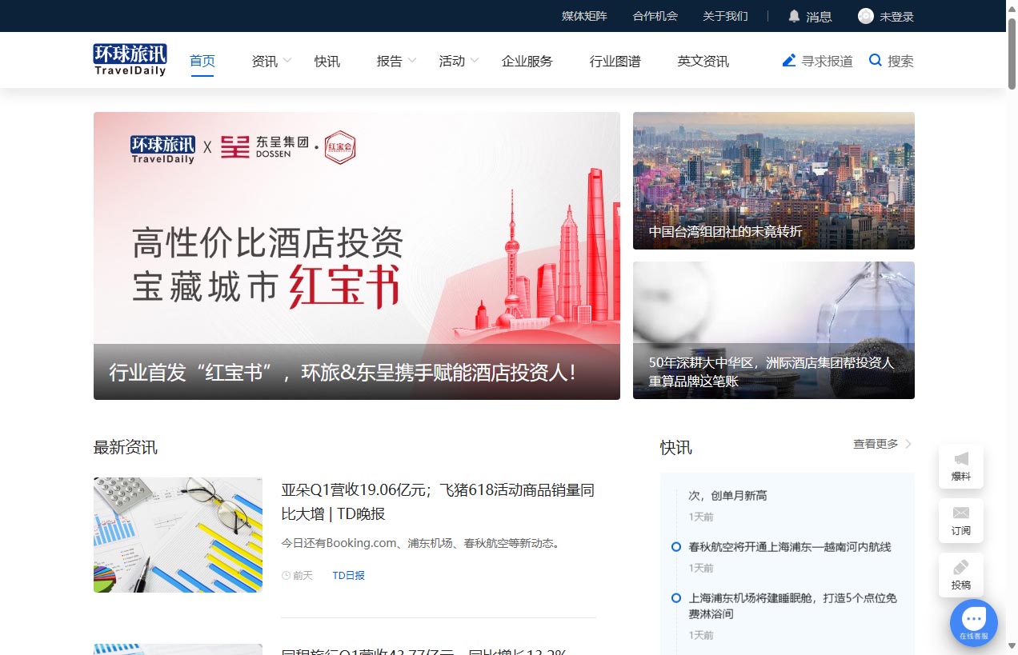The height and width of the screenshot is (655, 1018).
Task: Click the 查看更多 link in 快讯
Action: click(x=875, y=444)
